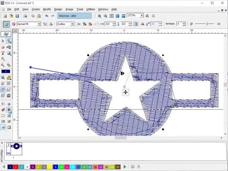This screenshot has width=228, height=171.
Task: Open the Design menu
Action: 58,9
